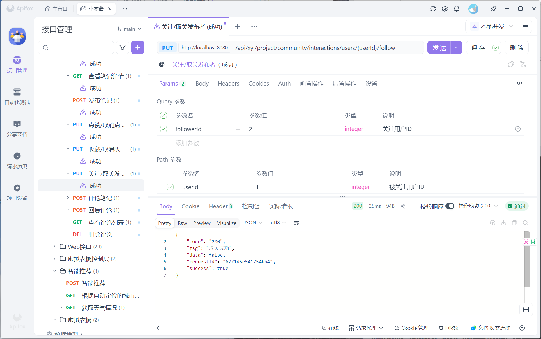541x339 pixels.
Task: Click the filter funnel icon
Action: (x=123, y=47)
